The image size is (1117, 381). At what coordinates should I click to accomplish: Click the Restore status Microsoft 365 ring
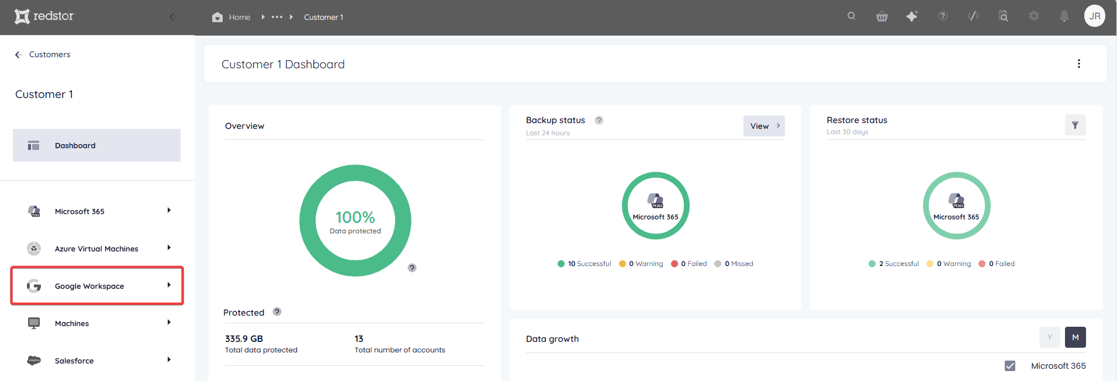[956, 205]
